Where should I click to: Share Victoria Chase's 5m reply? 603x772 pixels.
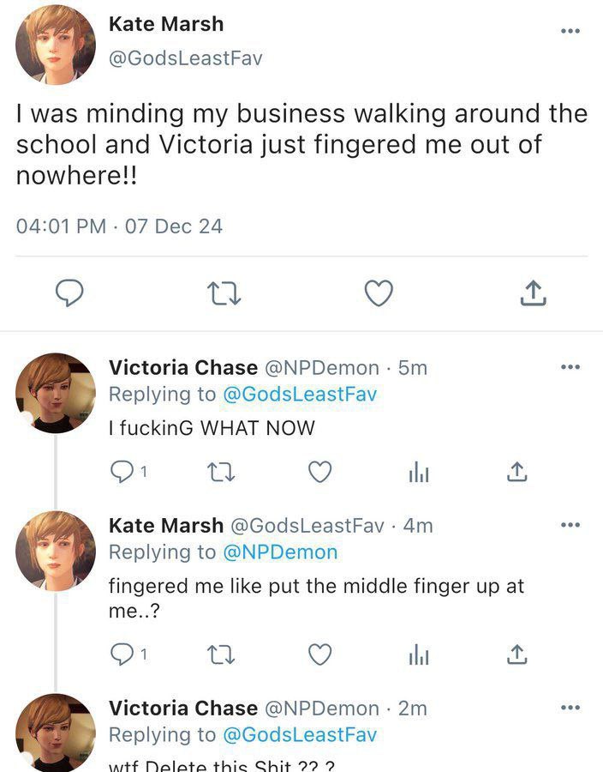(x=517, y=472)
